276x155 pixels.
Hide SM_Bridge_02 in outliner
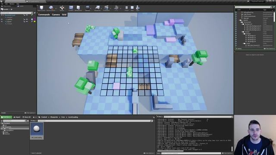coord(236,37)
